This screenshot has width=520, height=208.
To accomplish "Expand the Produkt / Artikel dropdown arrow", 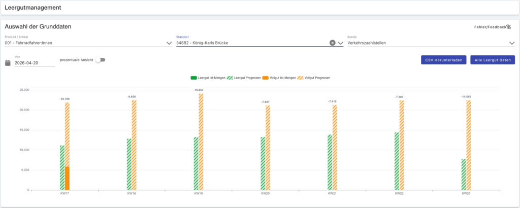I will point(169,43).
